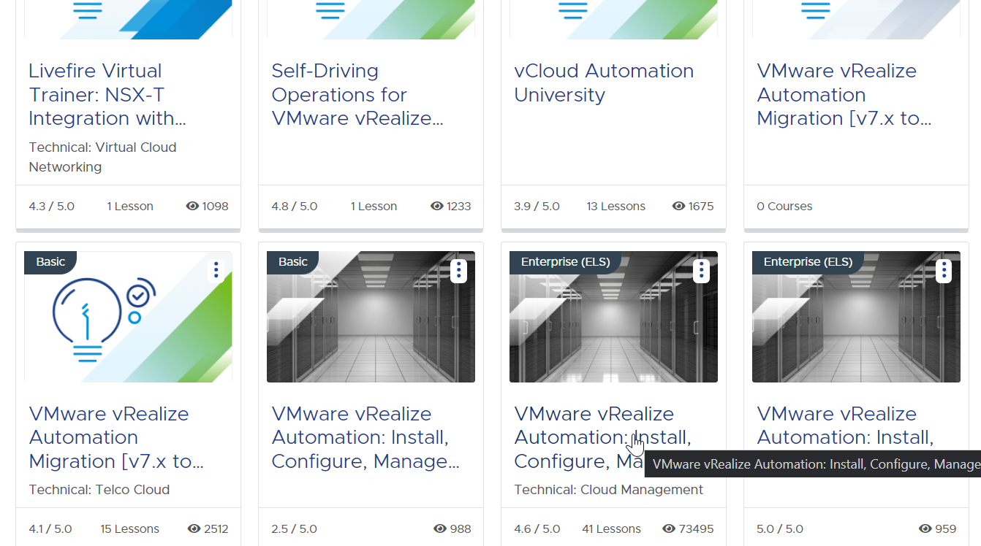
Task: Click the eye icon beside 1233 views
Action: coord(437,207)
